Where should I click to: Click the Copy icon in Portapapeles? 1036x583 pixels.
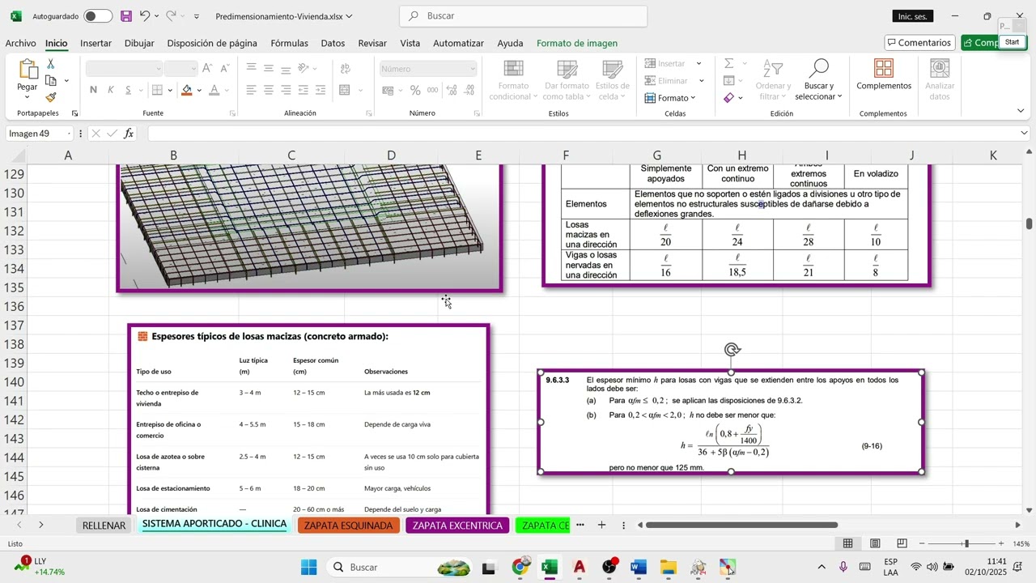51,81
